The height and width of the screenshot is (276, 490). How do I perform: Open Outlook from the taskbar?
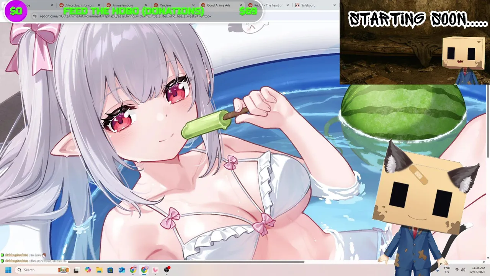click(122, 270)
